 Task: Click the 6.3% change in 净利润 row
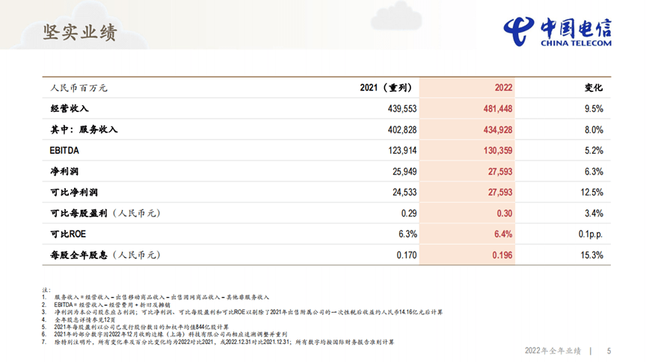pyautogui.click(x=594, y=172)
